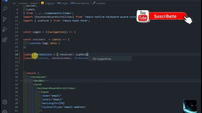The width and height of the screenshot is (202, 113).
Task: Click line number 20 in gutter
Action: point(16,54)
